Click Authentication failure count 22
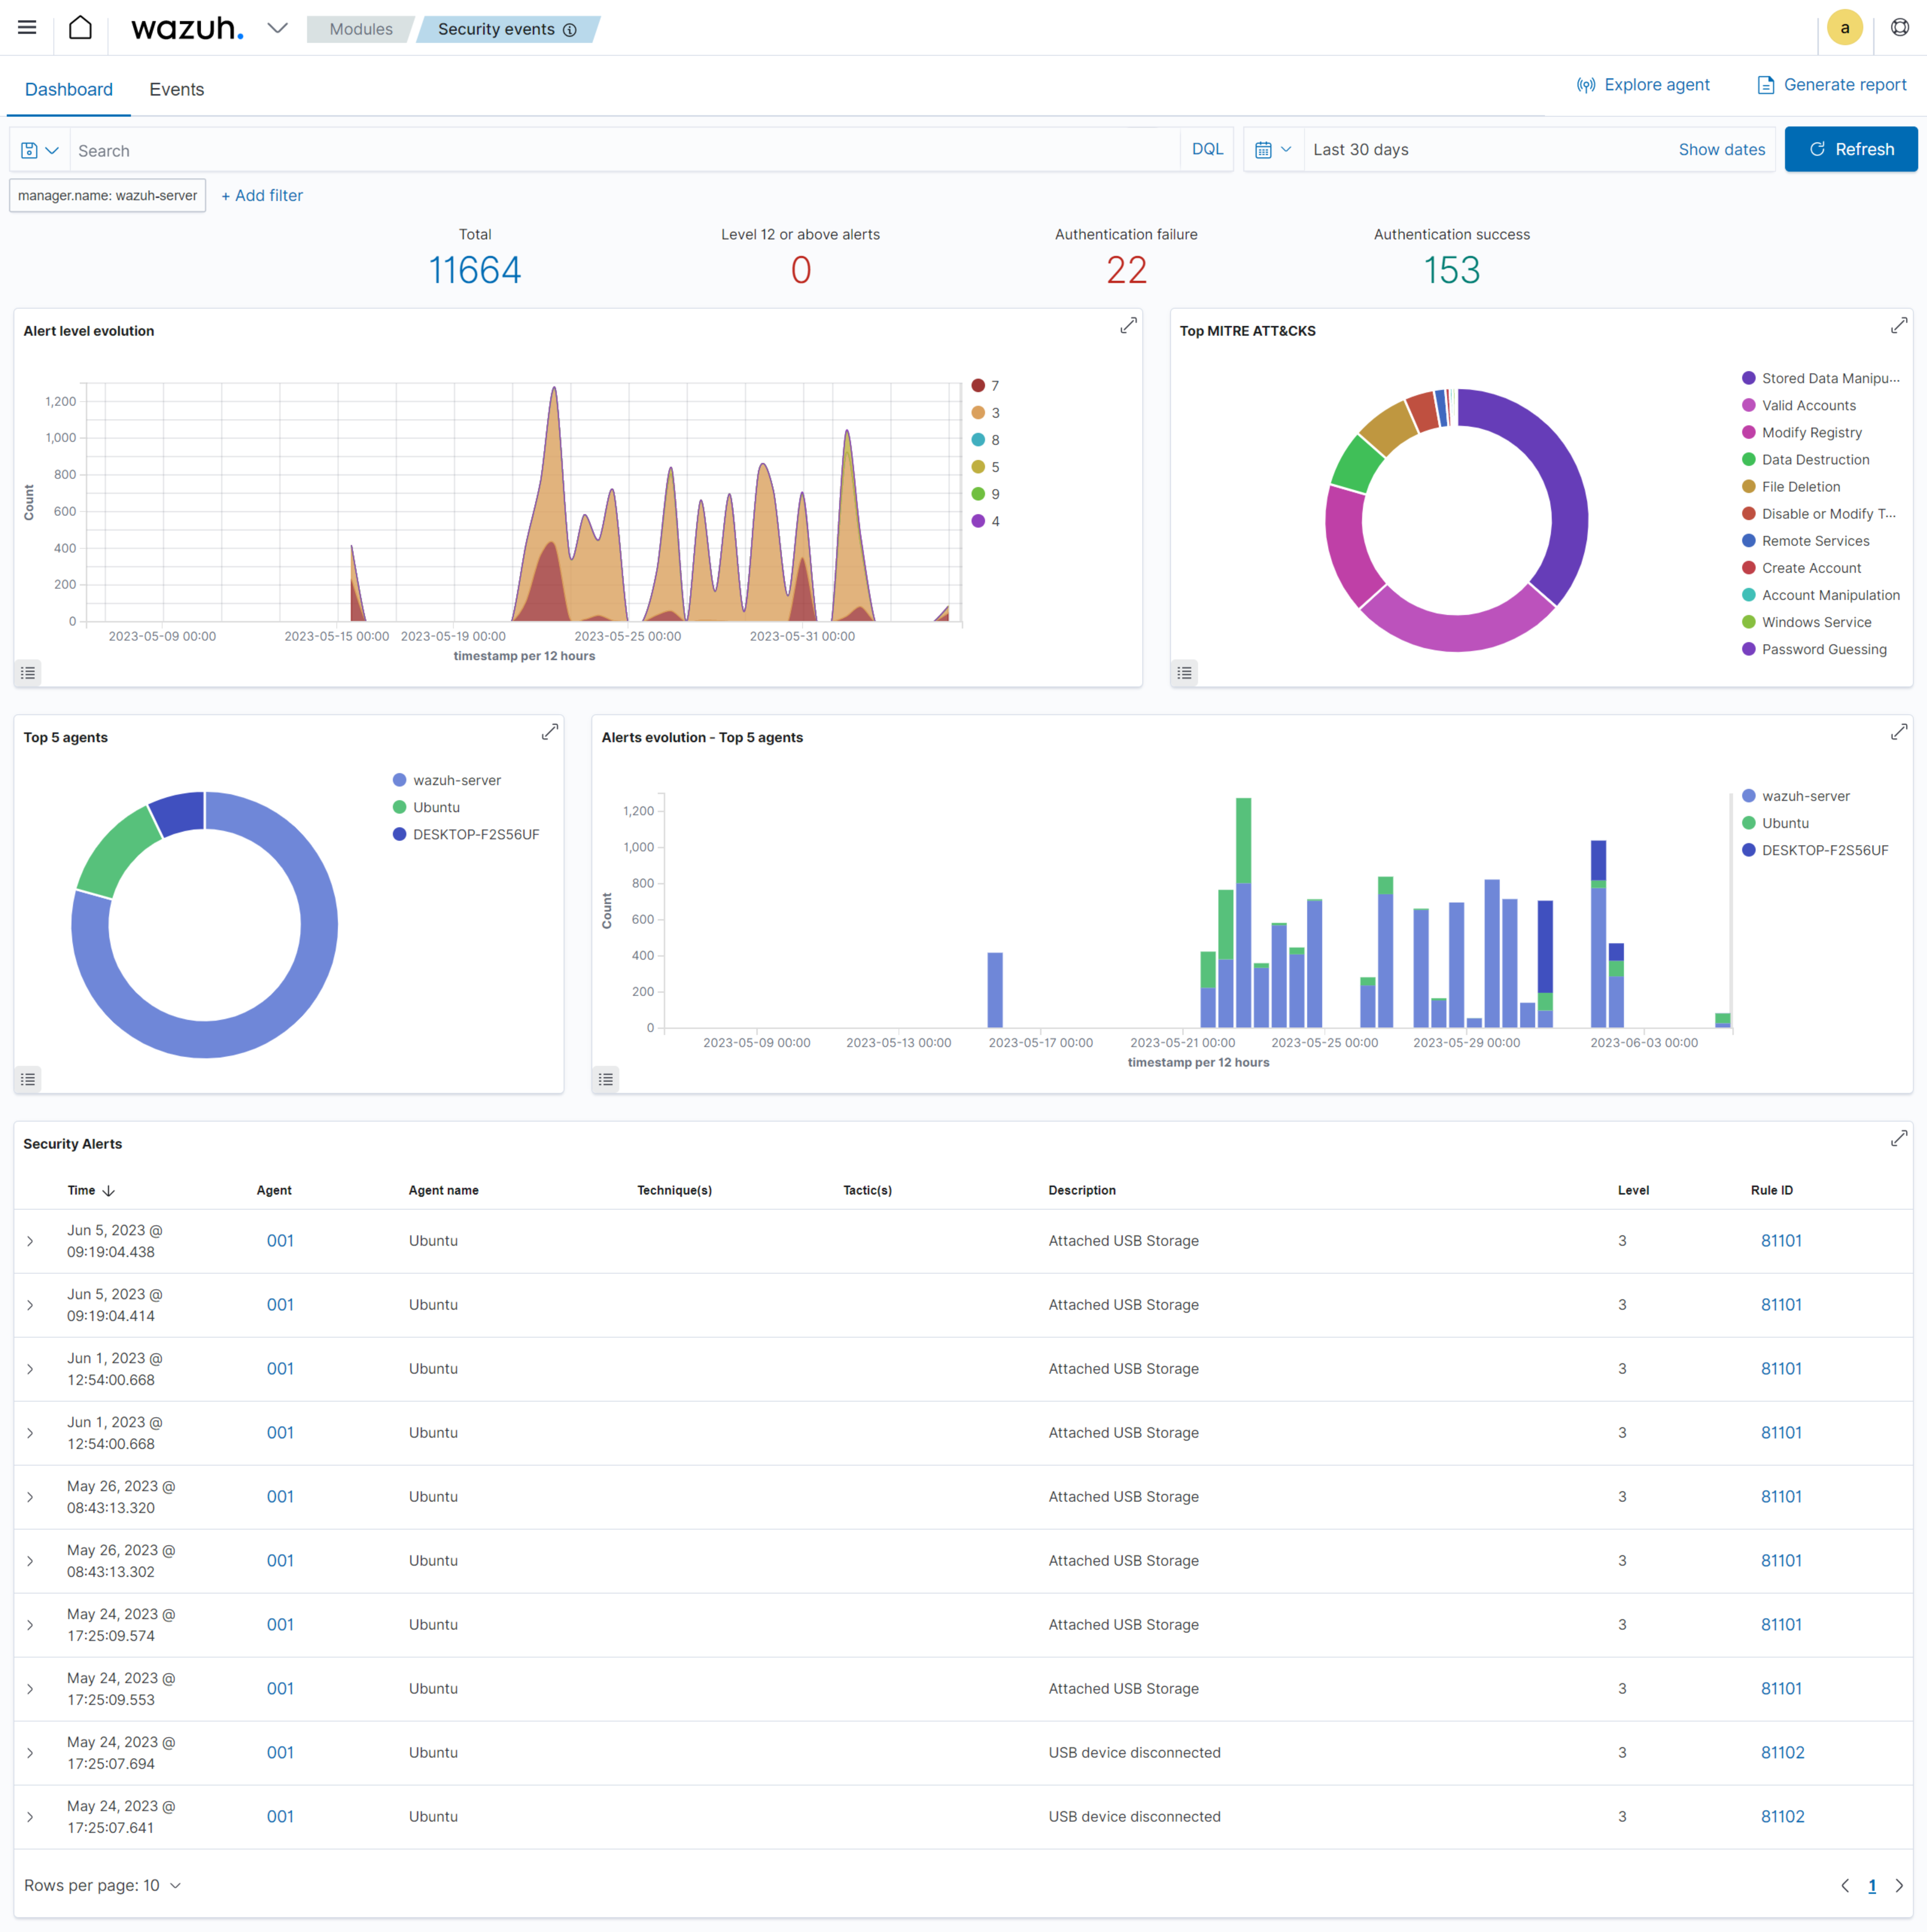The height and width of the screenshot is (1932, 1927). 1126,270
